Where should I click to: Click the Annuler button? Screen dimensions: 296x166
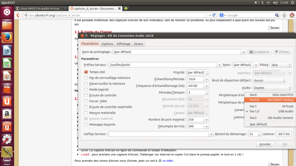(x=265, y=144)
